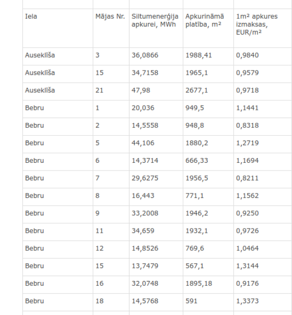Select the Apkurināmā platība, m² header
This screenshot has width=292, height=315.
(x=204, y=20)
